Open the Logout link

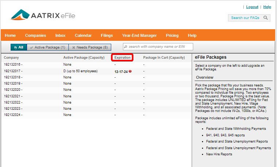coord(252,7)
